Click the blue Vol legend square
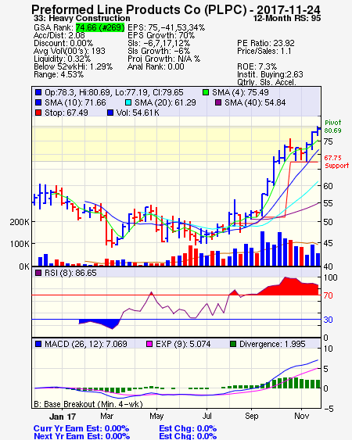Image resolution: width=352 pixels, height=440 pixels. click(x=110, y=113)
